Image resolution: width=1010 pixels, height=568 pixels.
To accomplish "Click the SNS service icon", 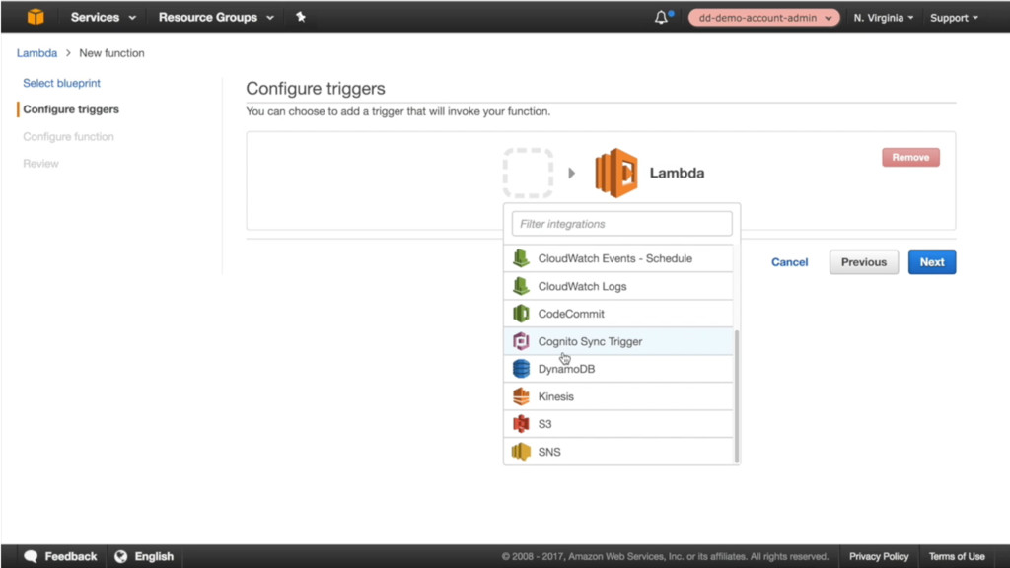I will tap(521, 452).
